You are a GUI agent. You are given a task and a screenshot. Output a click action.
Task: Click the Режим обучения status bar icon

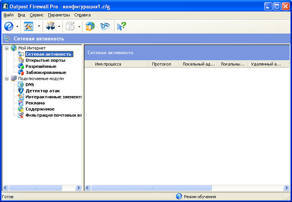(179, 196)
